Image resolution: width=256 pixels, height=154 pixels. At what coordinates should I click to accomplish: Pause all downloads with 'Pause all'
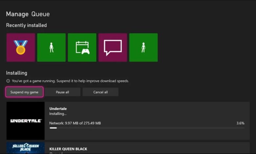tap(62, 92)
